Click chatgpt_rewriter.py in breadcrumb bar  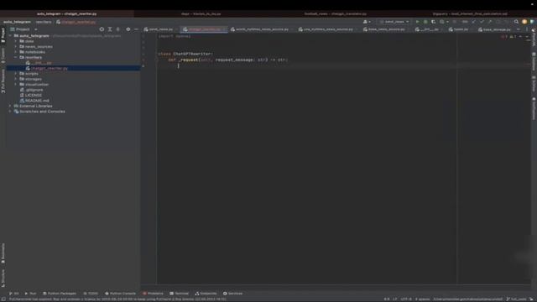coord(76,22)
